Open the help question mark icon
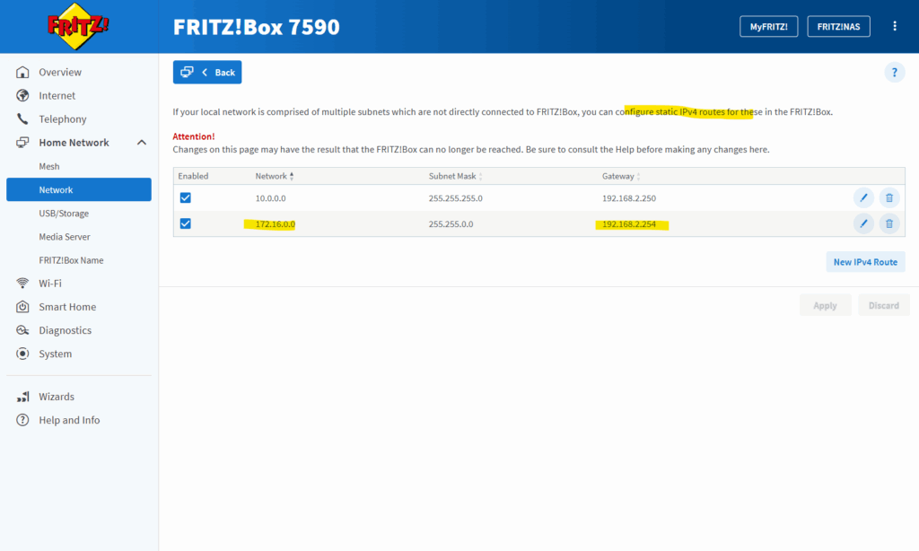The width and height of the screenshot is (919, 551). [895, 73]
